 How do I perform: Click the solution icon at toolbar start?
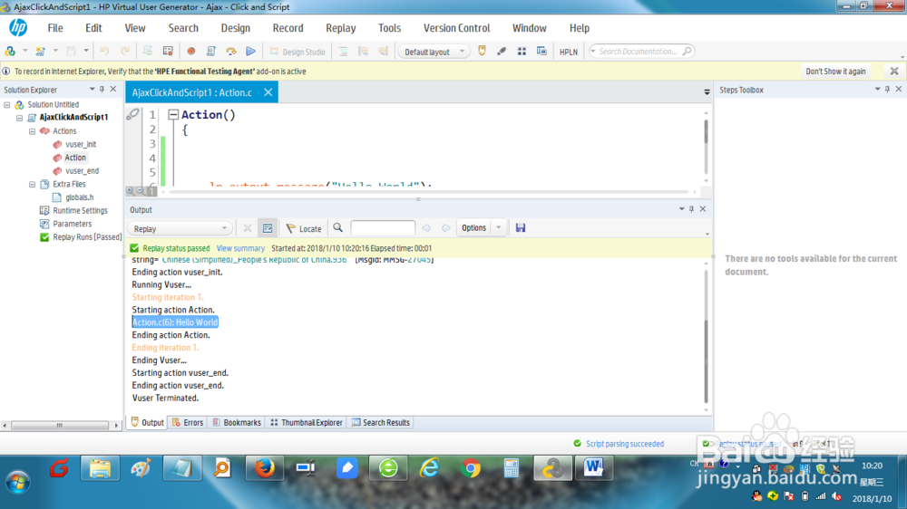pos(10,52)
